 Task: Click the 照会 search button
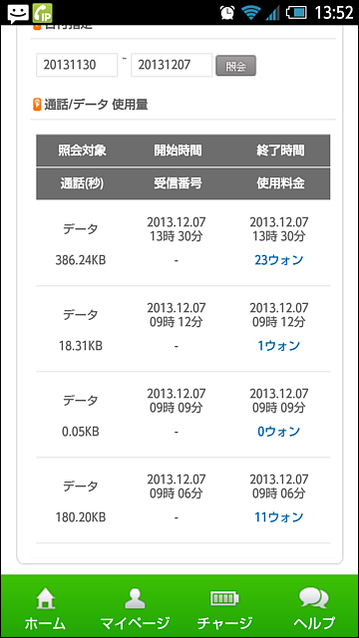(x=235, y=66)
